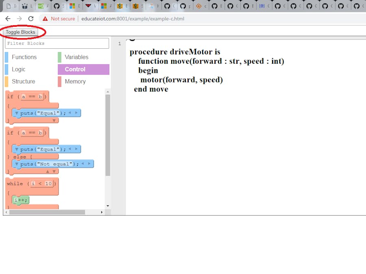Viewport: 366px width, 274px height.
Task: Click left arrow on puts("Not equal") block
Action: point(83,164)
